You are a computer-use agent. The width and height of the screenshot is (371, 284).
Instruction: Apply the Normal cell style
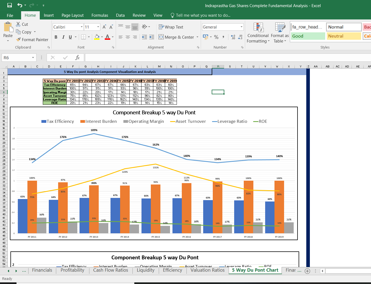[x=344, y=27]
